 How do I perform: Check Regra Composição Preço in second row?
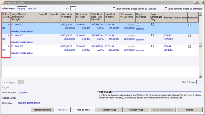153,36
